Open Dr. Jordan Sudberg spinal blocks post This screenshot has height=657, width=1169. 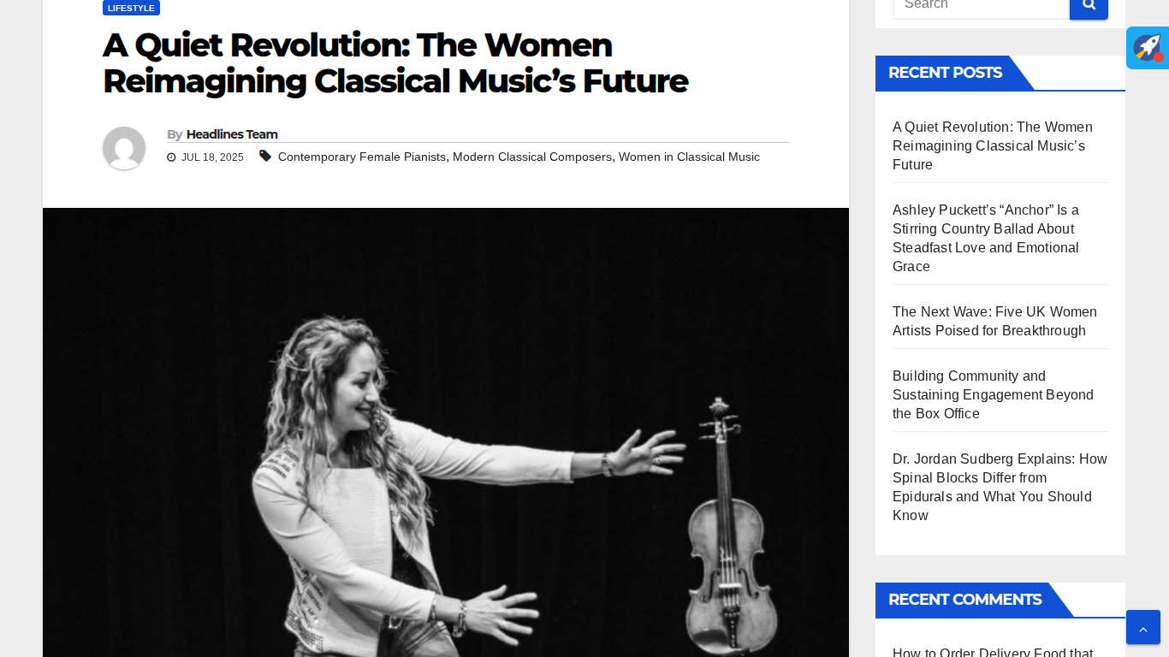[999, 487]
